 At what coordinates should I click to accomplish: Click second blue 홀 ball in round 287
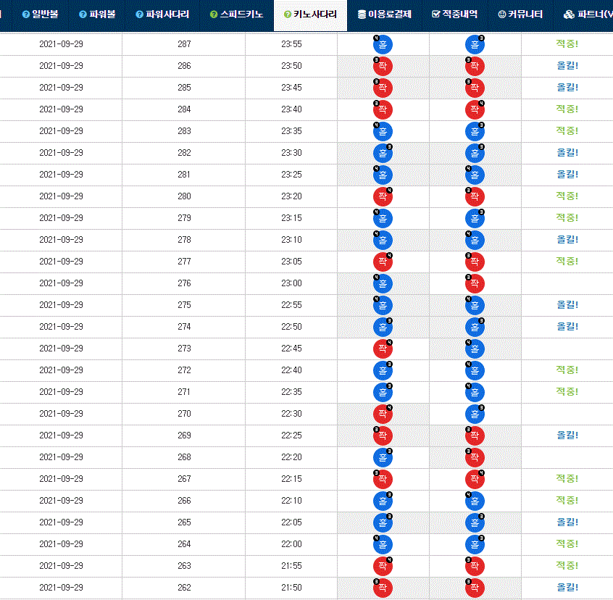[475, 44]
